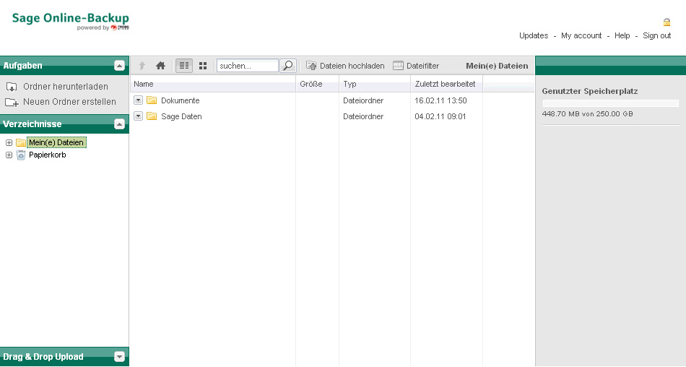Open the Sage Daten folder name
The image size is (686, 367).
181,116
